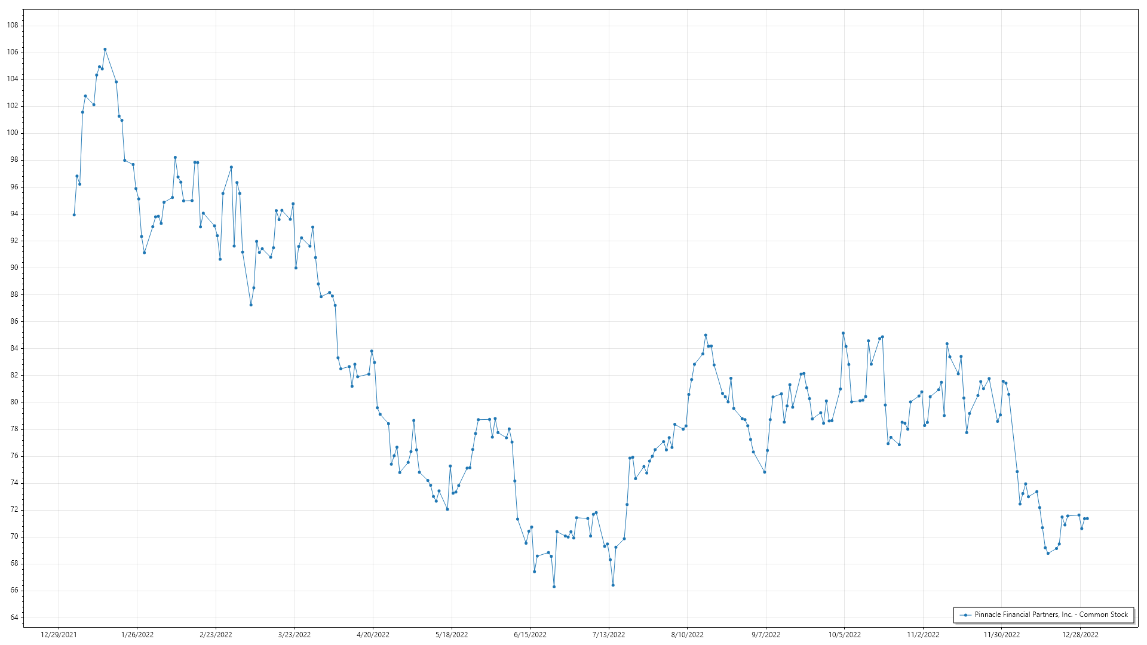Viewport: 1147px width, 645px height.
Task: Click the 11/30/2022 date axis label
Action: 1002,635
